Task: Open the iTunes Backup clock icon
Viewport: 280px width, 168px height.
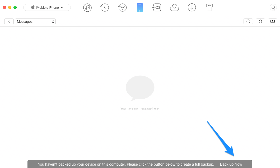Action: pos(105,7)
